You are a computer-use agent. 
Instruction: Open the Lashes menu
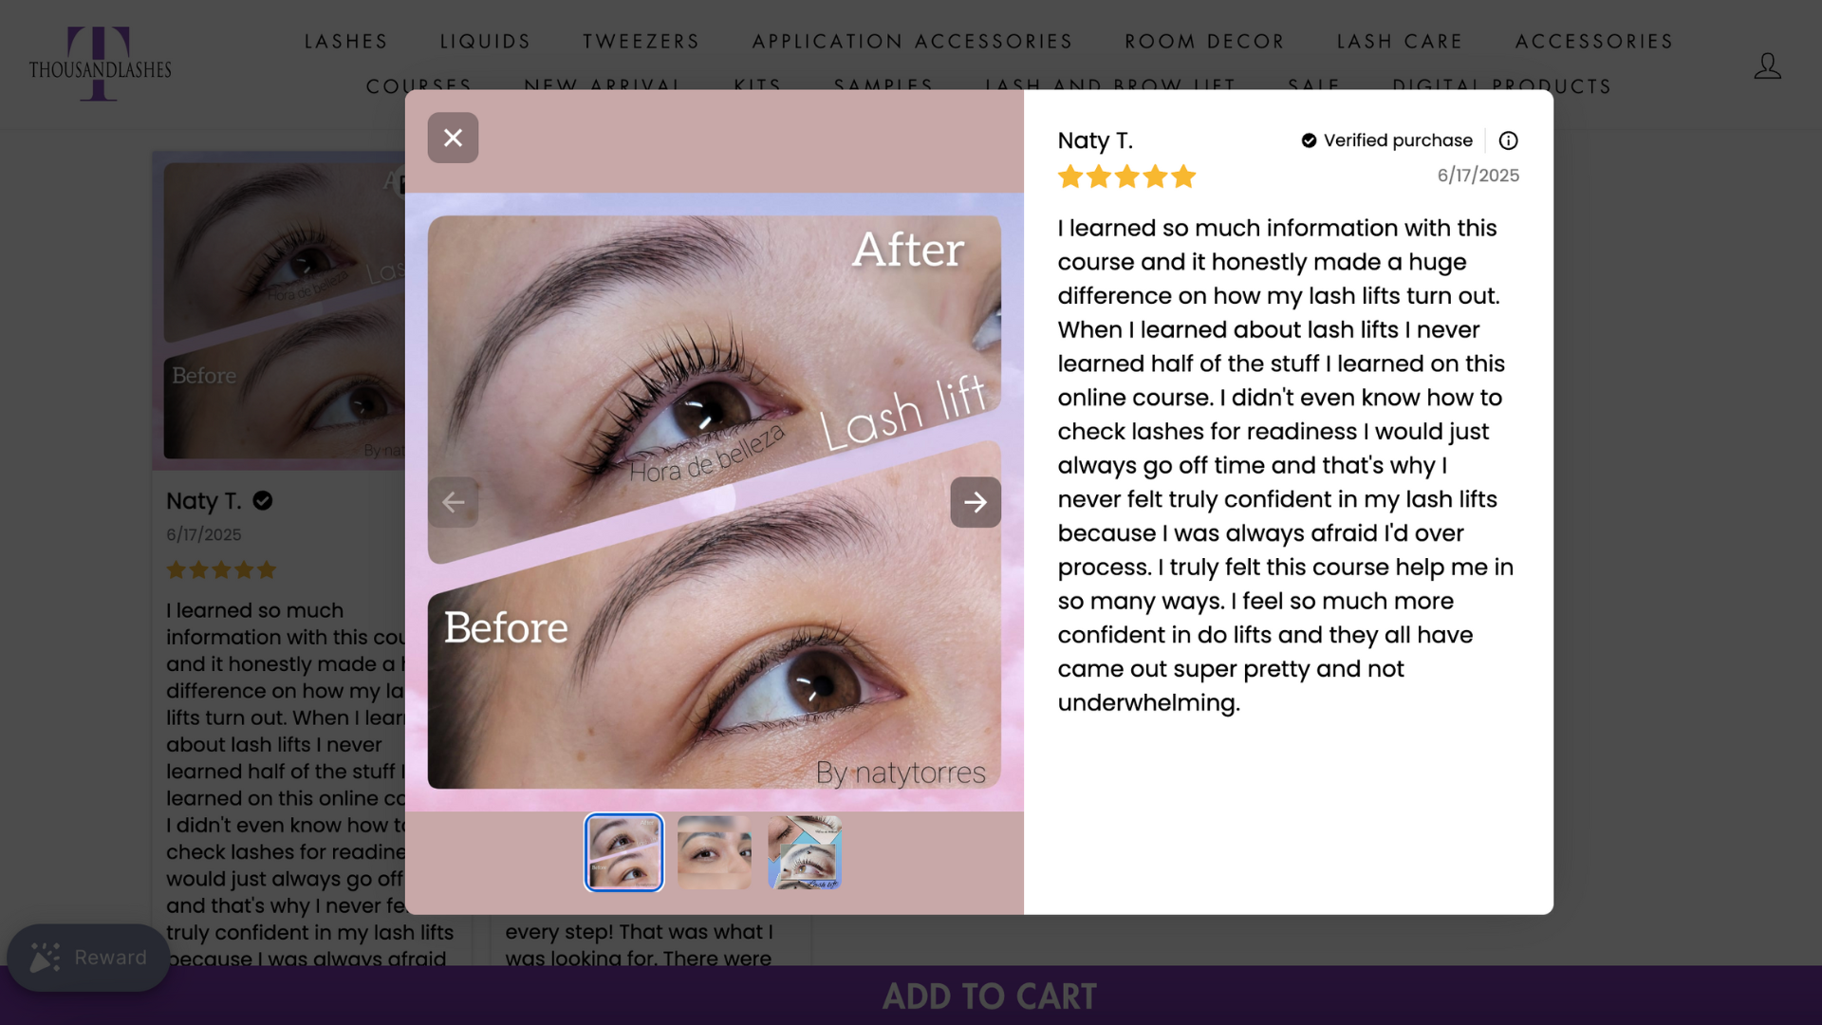pyautogui.click(x=346, y=42)
